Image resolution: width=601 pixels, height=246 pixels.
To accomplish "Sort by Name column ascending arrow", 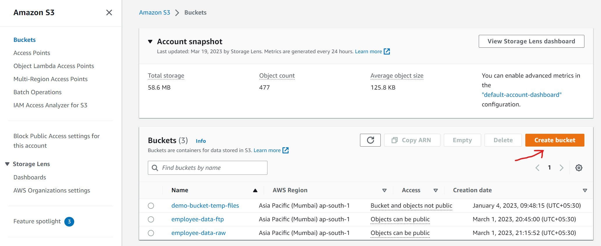I will 255,190.
